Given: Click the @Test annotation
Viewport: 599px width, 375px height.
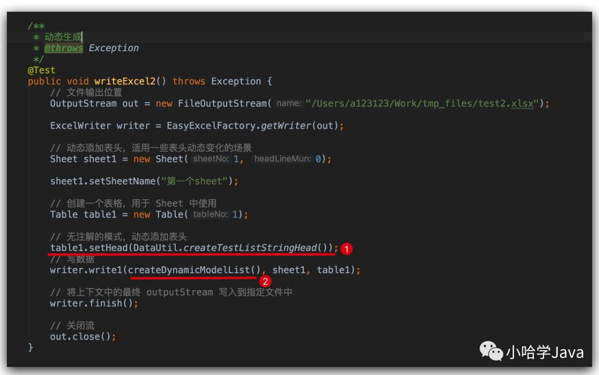Looking at the screenshot, I should click(x=42, y=70).
